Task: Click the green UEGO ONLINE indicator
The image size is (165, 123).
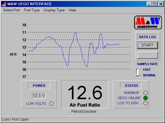Action: (145, 98)
